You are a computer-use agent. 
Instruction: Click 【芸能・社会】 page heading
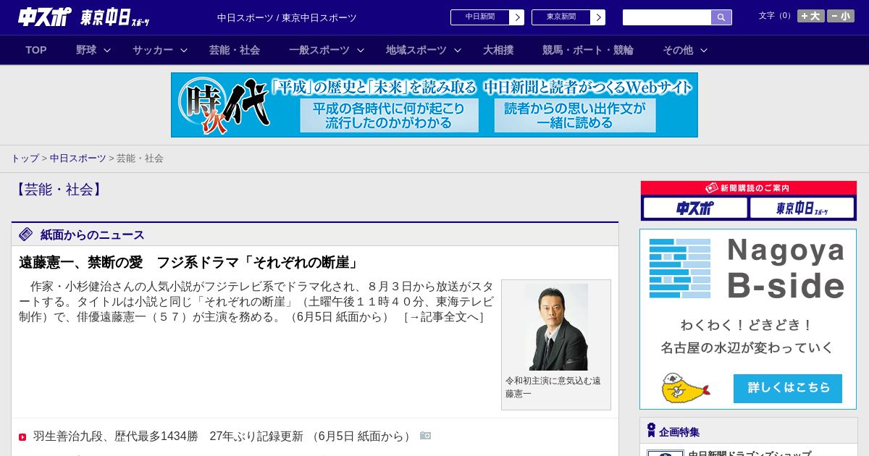(x=58, y=190)
